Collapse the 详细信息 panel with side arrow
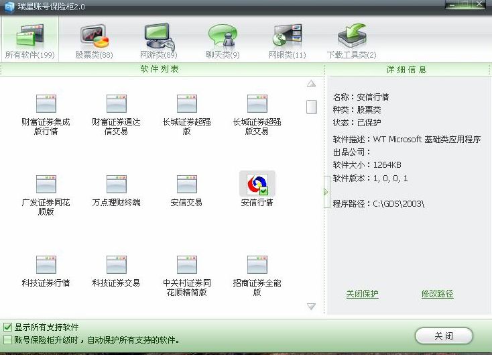The width and height of the screenshot is (492, 355). coord(326,192)
